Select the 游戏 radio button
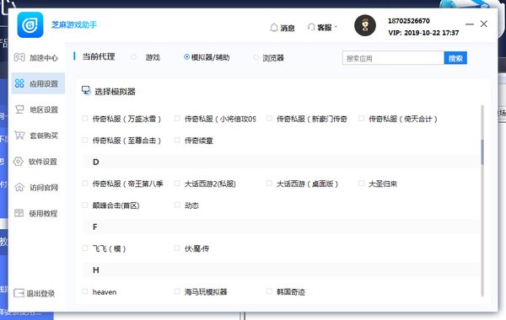 pos(133,57)
